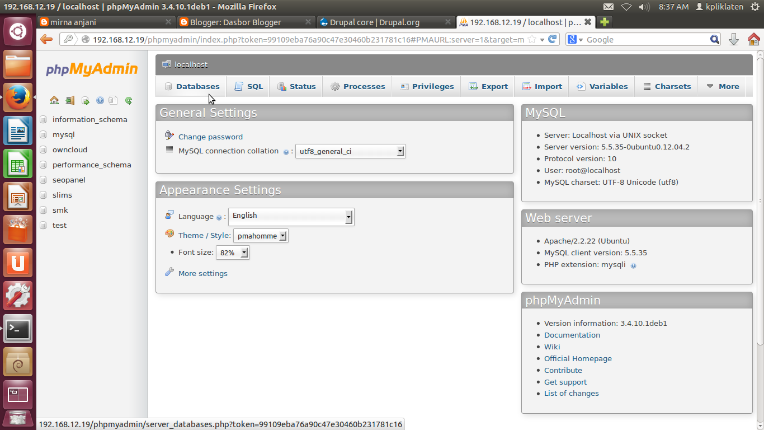Open a new tab with plus button
764x430 pixels.
(x=604, y=22)
